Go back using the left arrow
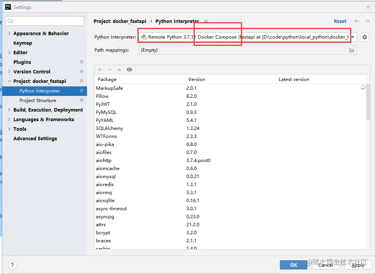375x274 pixels. [x=357, y=21]
